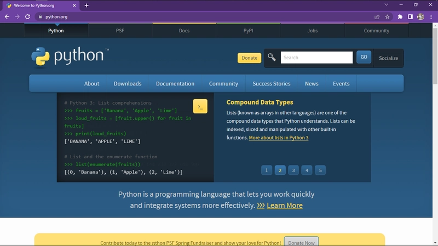Screen dimensions: 438x246
Task: Select the PyPI top-level tab
Action: coord(248,31)
